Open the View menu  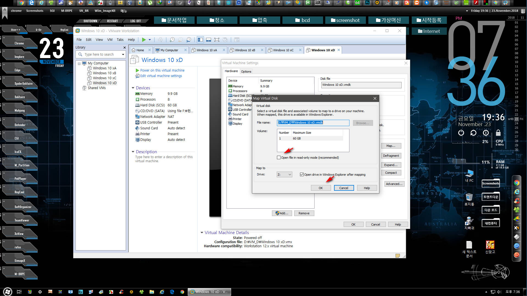pyautogui.click(x=99, y=40)
